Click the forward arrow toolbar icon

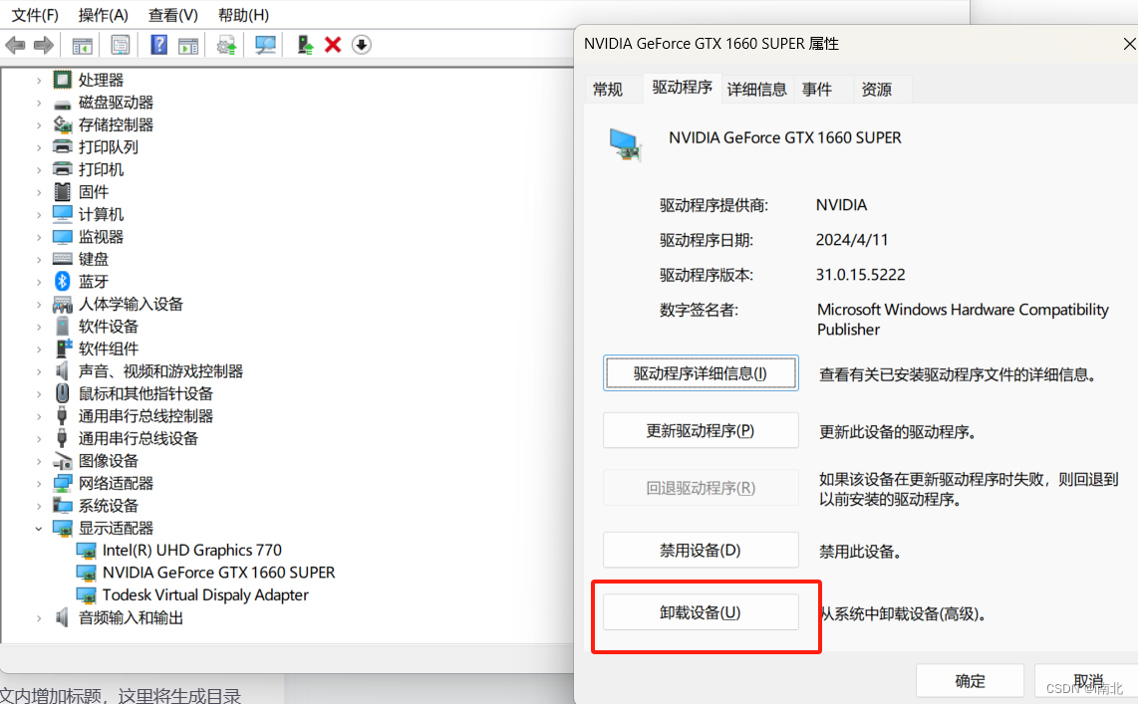[44, 45]
